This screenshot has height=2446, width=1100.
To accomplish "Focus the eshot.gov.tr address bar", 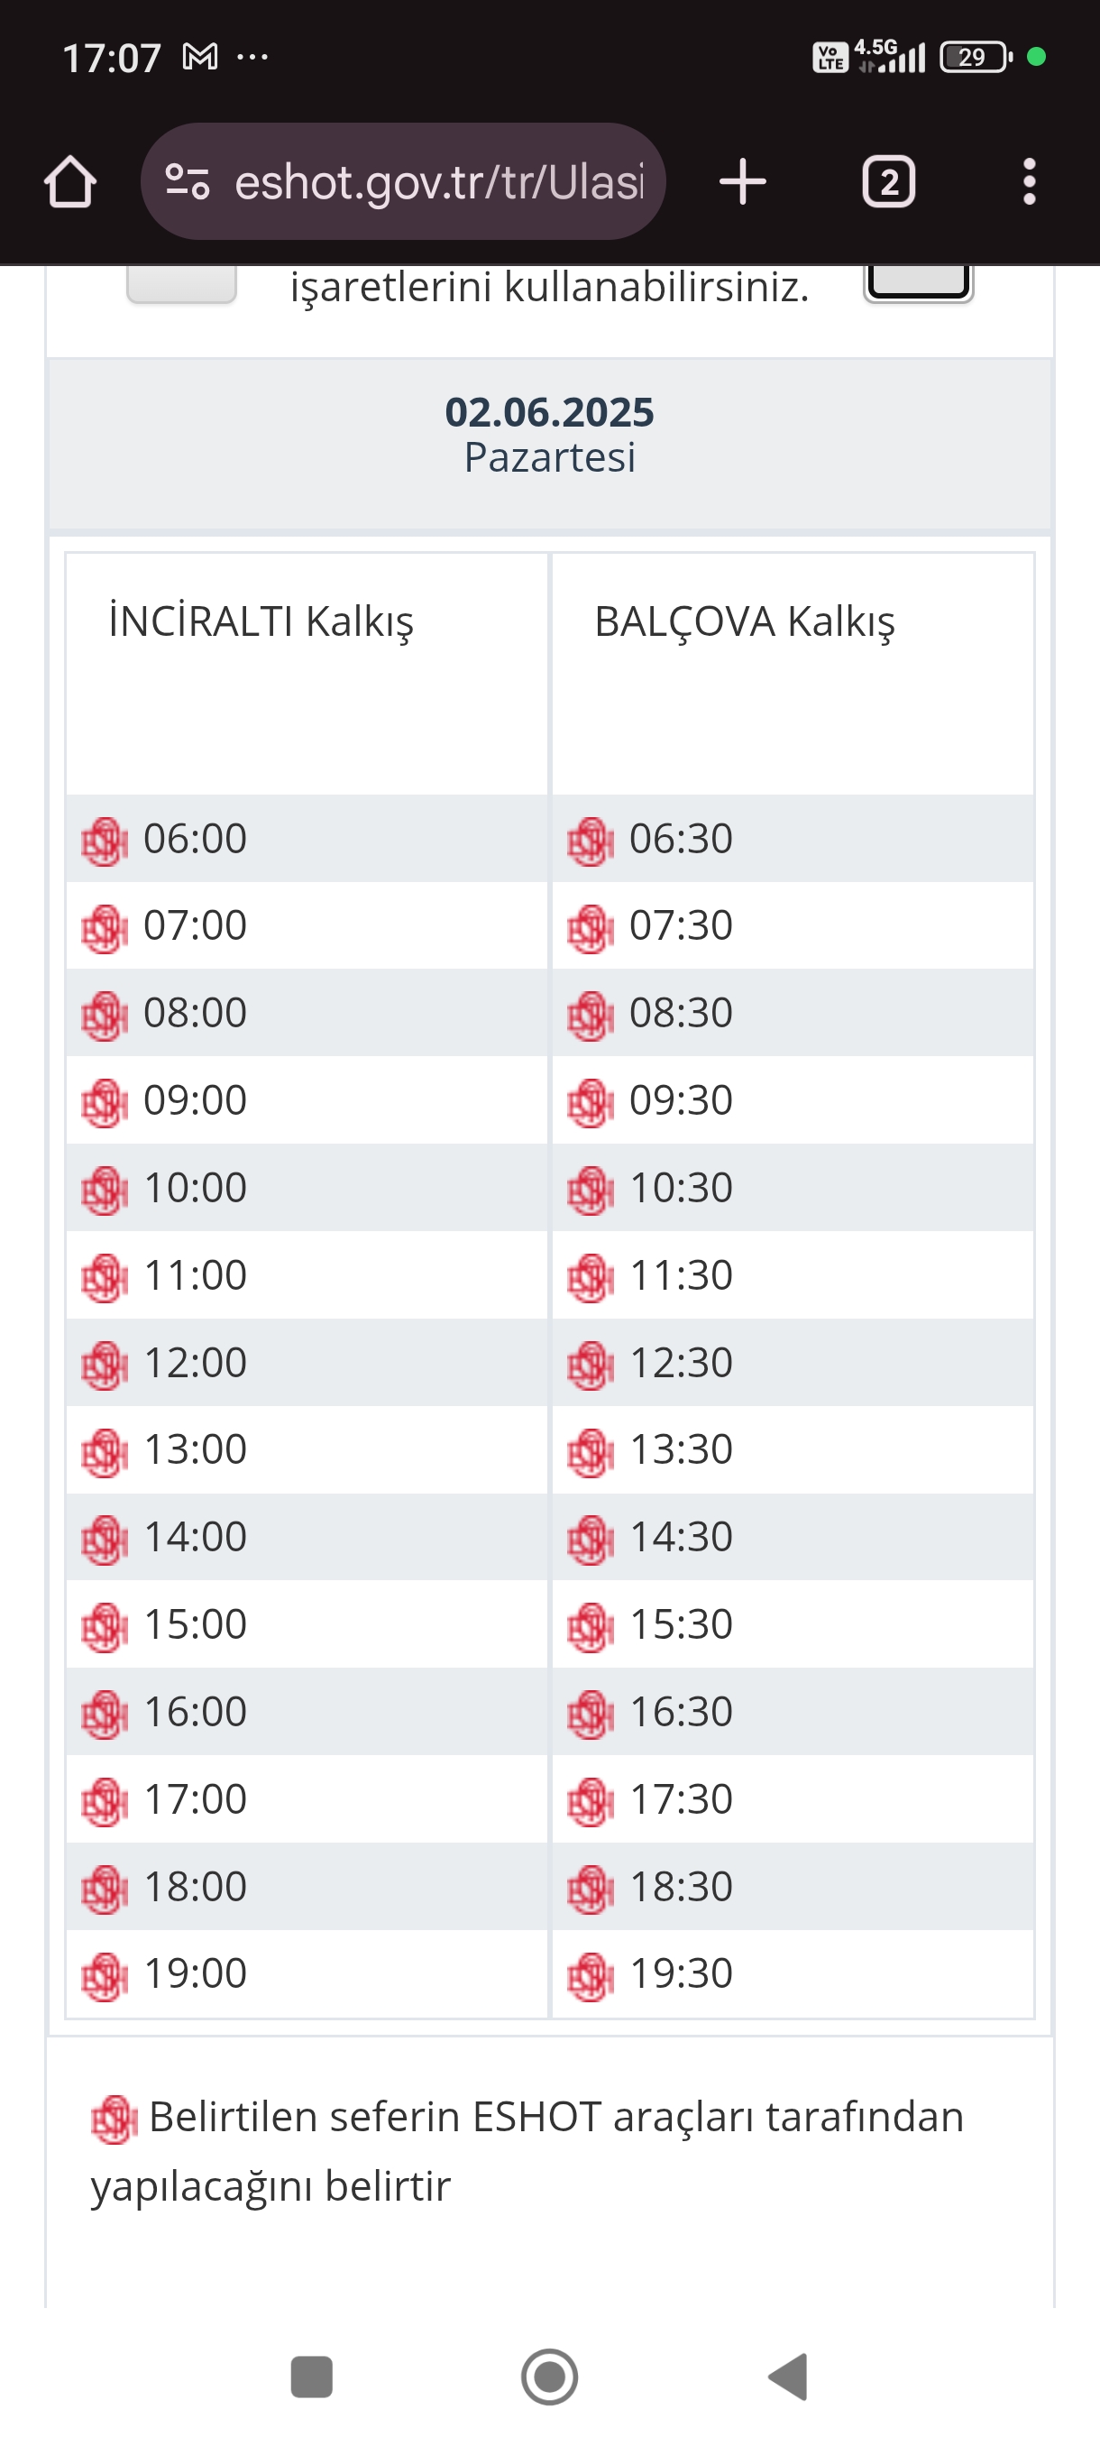I will [x=438, y=181].
